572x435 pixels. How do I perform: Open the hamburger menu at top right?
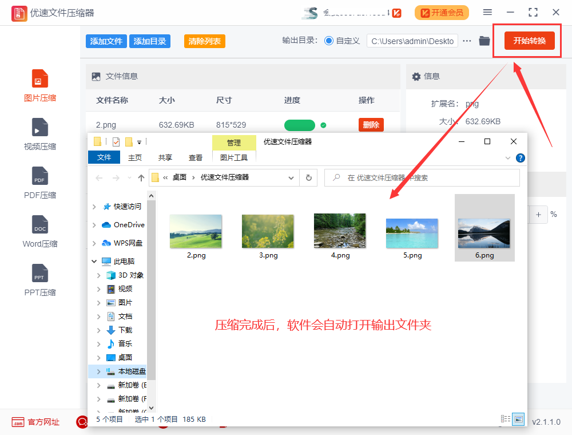tap(487, 11)
